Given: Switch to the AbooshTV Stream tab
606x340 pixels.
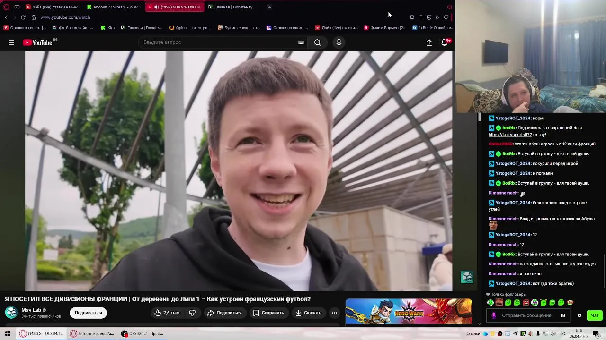Looking at the screenshot, I should coord(113,7).
